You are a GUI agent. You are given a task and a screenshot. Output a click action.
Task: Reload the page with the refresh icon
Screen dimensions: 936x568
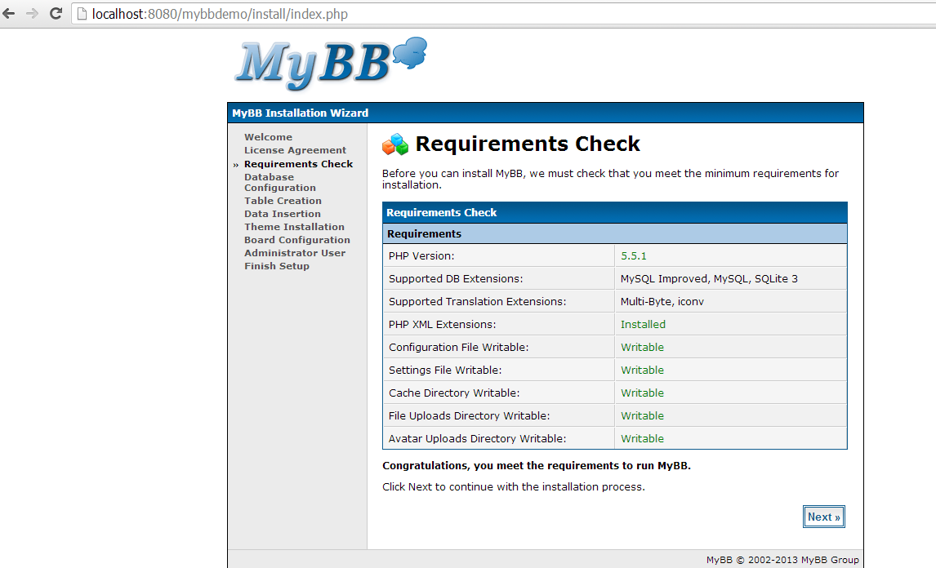coord(56,13)
